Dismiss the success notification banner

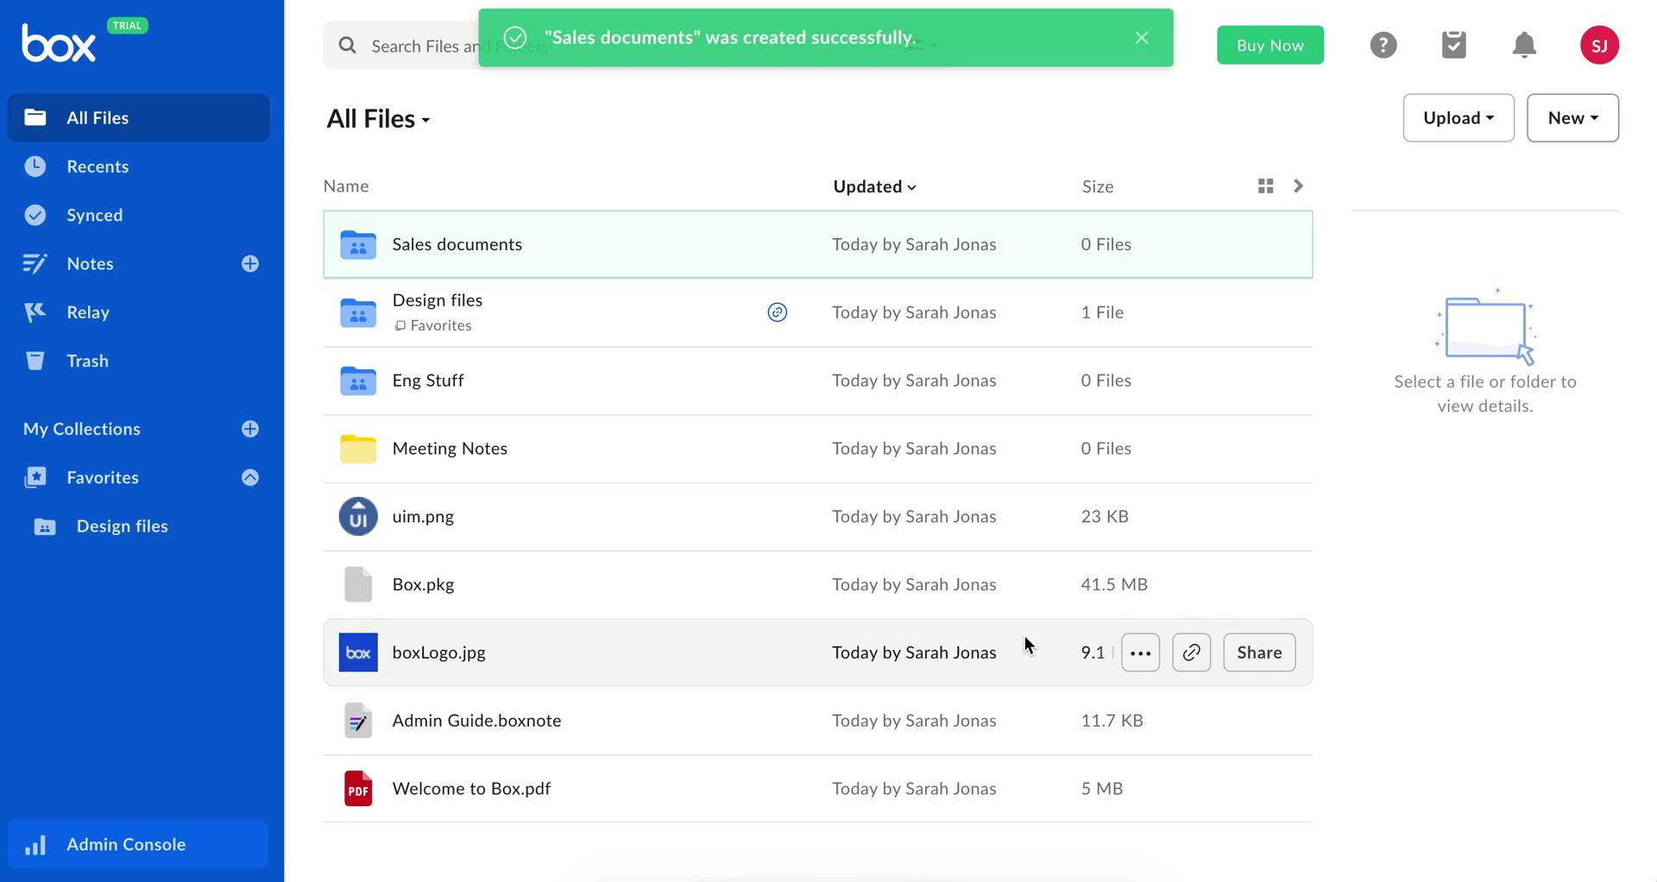tap(1142, 38)
